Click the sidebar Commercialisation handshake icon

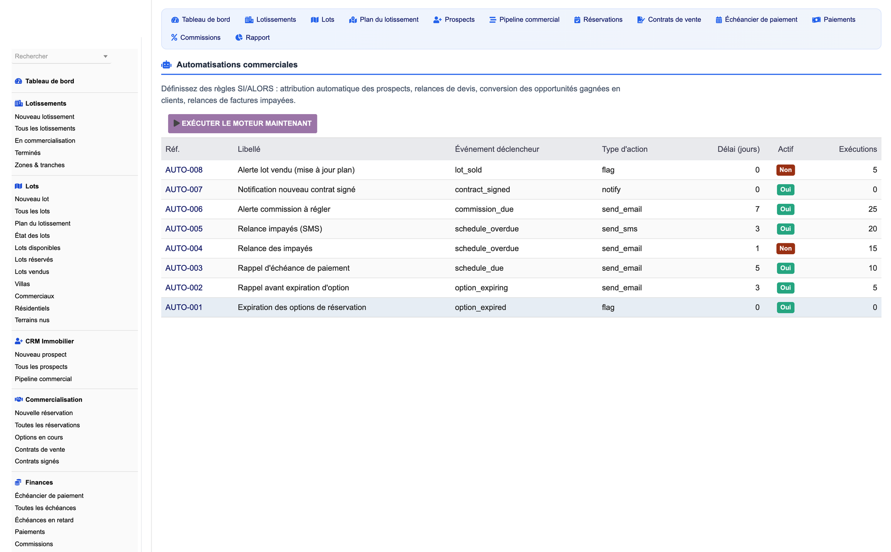(19, 399)
